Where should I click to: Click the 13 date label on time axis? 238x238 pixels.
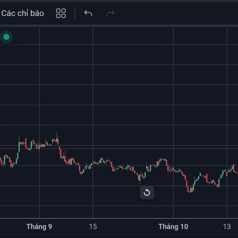coord(227,226)
